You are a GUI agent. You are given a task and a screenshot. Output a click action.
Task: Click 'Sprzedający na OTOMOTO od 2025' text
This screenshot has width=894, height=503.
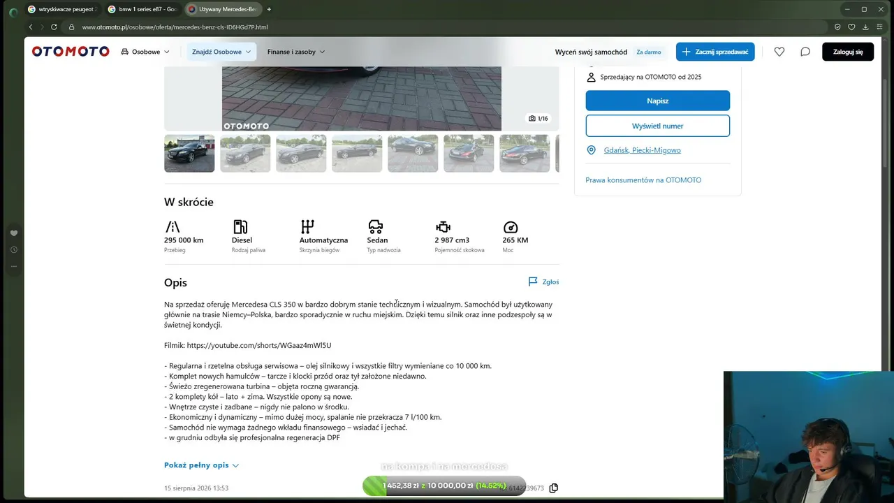651,77
